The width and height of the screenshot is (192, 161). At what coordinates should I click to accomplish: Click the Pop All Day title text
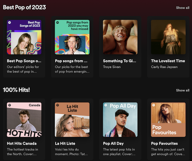click(113, 143)
